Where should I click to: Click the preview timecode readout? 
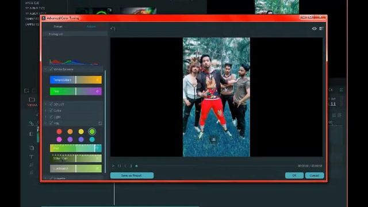pos(310,166)
